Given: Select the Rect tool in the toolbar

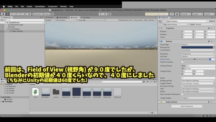Looking at the screenshot, I should 21,14.
